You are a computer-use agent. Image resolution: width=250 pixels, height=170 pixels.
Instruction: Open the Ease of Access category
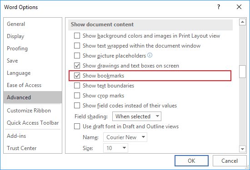[x=33, y=85]
